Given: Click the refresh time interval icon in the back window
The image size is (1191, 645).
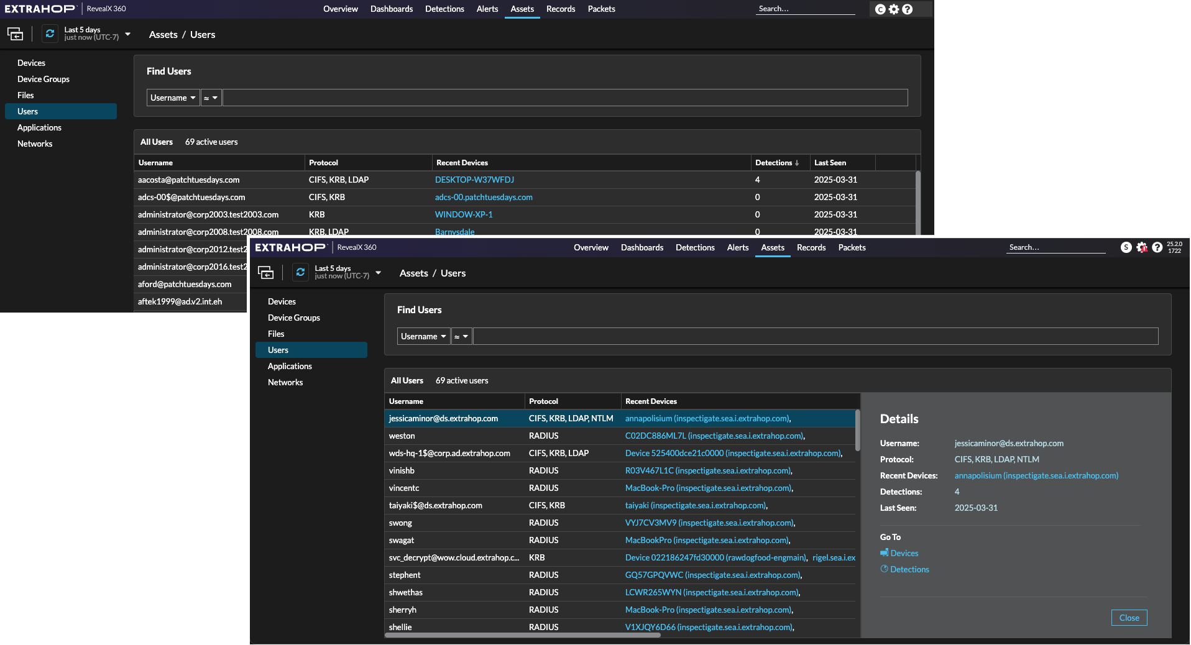Looking at the screenshot, I should 50,34.
